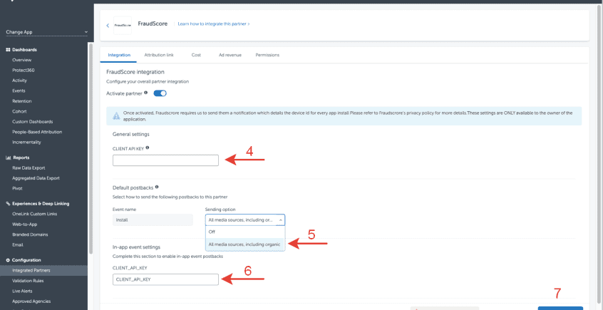Click the Dashboards section heading
Image resolution: width=603 pixels, height=310 pixels.
25,50
